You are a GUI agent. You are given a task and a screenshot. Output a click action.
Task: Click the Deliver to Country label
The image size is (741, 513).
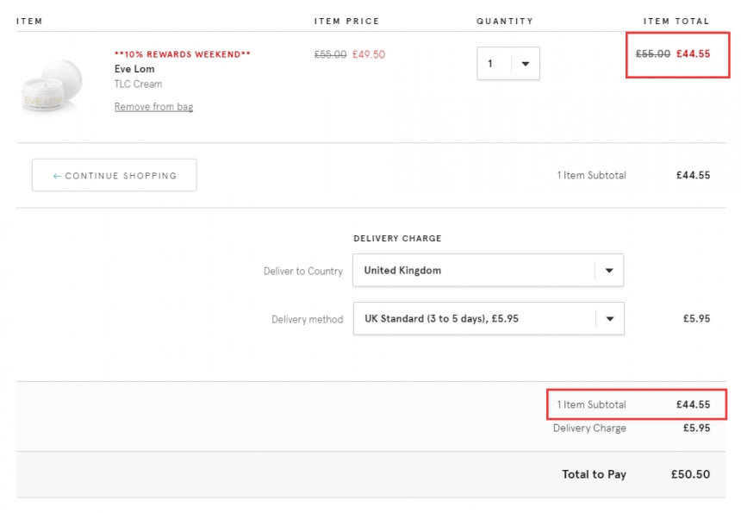click(x=303, y=272)
